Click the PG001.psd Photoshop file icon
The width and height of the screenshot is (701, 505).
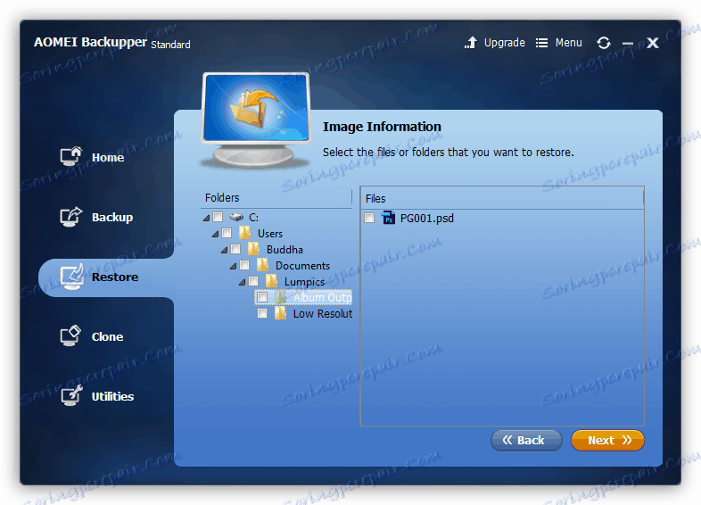(x=388, y=218)
